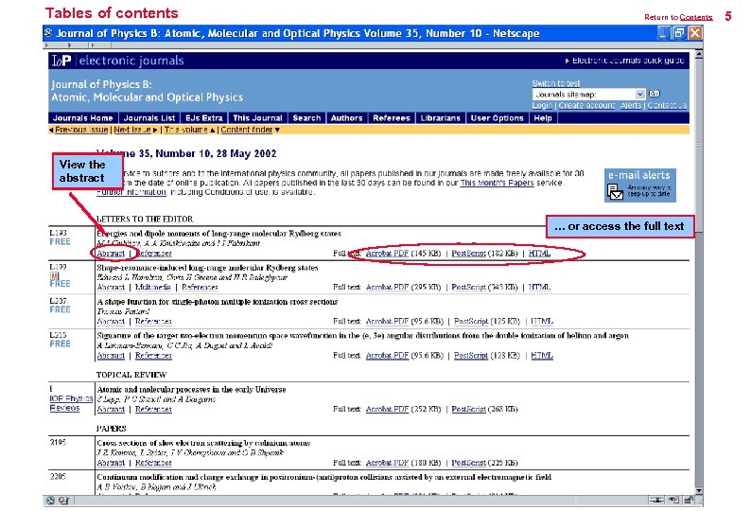This screenshot has width=751, height=511.
Task: Click the Switch to text link
Action: pyautogui.click(x=555, y=83)
